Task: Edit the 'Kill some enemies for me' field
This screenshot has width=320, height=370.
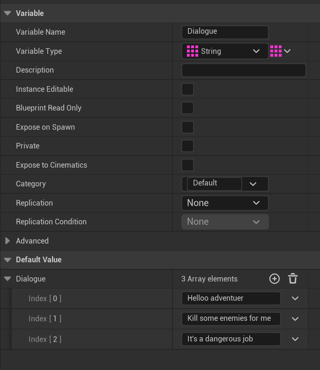Action: [231, 318]
